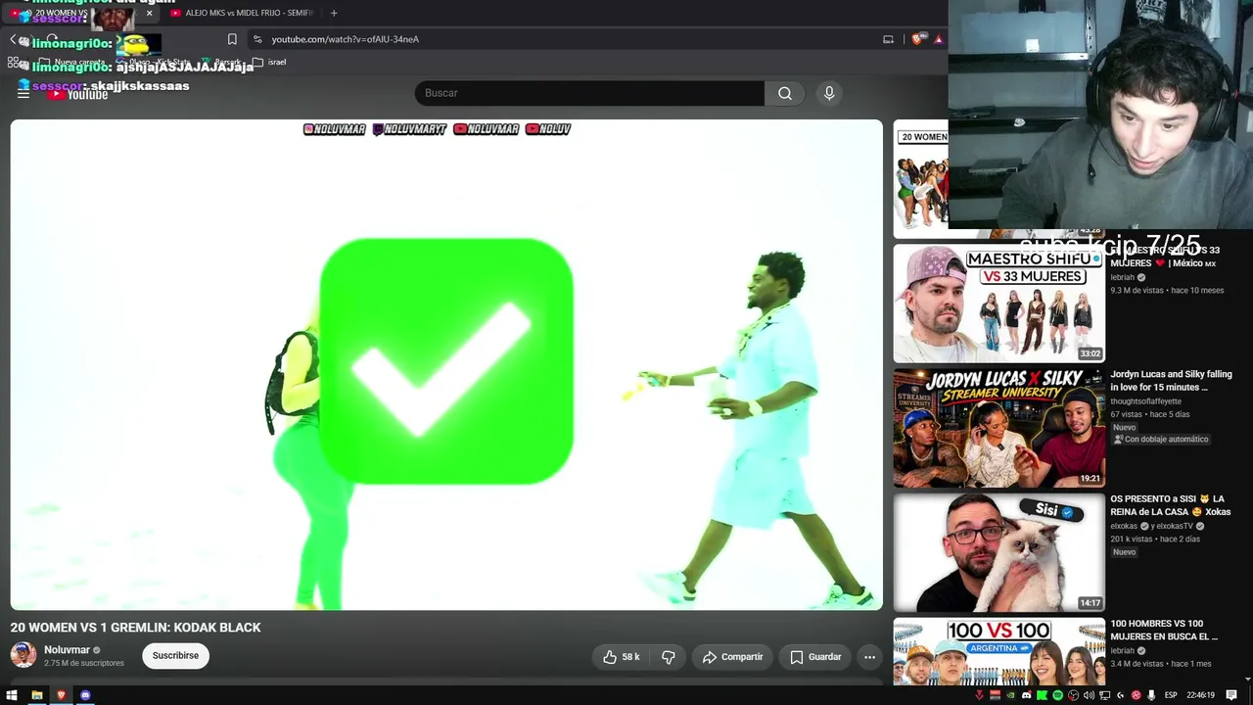Open the Noluvmar channel name link

point(67,650)
